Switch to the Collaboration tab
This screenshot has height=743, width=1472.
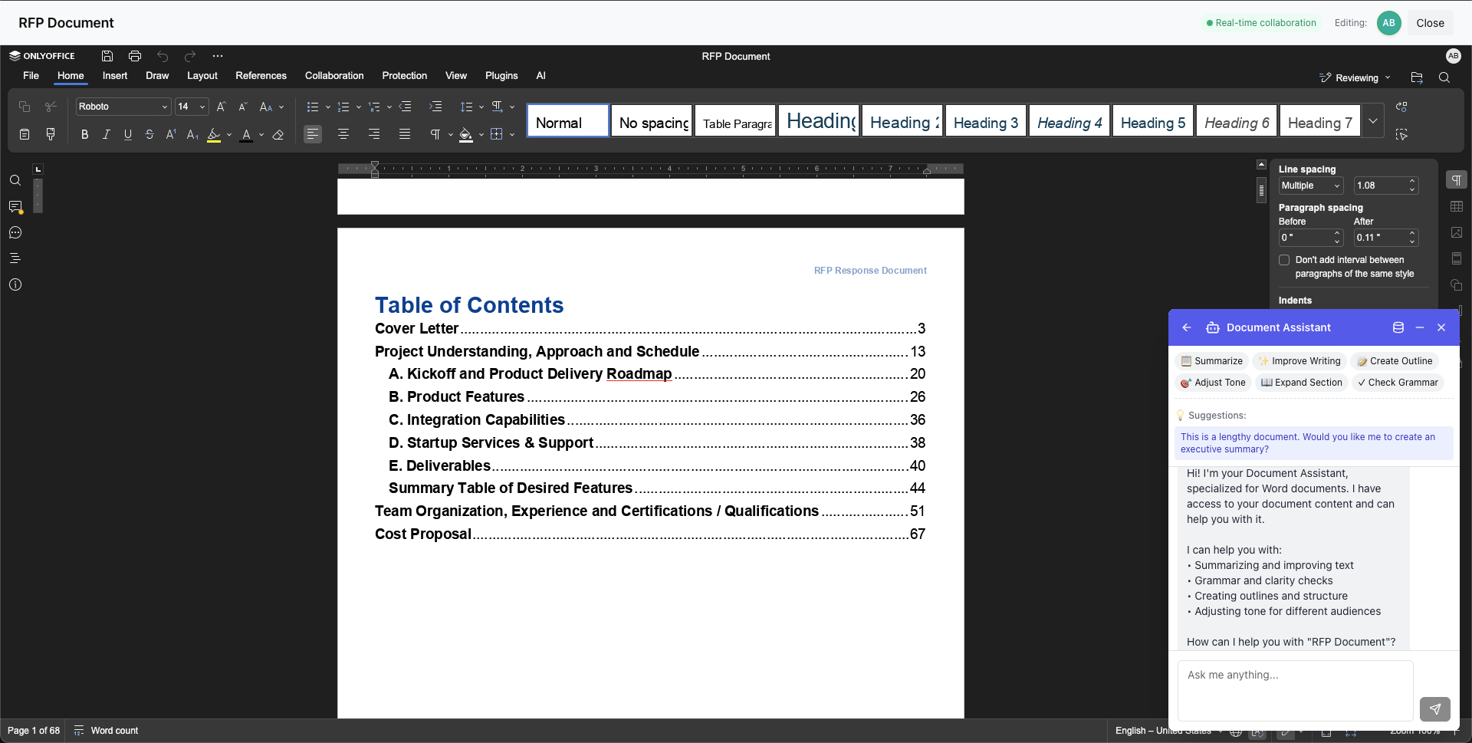click(x=334, y=75)
